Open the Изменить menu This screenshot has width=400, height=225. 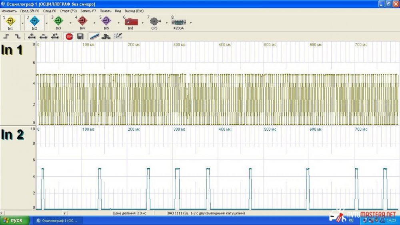[x=9, y=11]
